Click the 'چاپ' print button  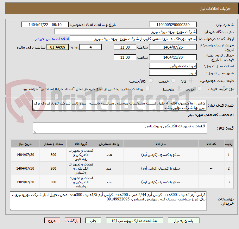pyautogui.click(x=93, y=220)
